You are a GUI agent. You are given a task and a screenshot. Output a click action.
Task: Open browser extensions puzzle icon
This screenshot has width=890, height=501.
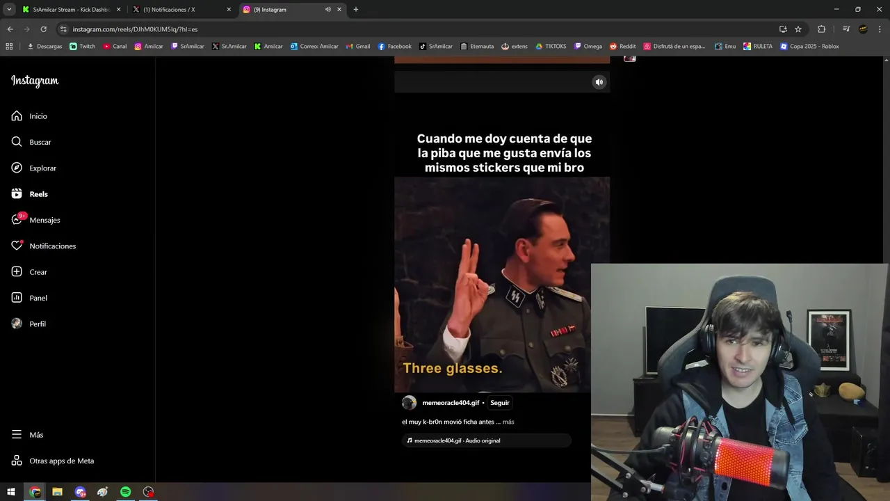coord(822,29)
